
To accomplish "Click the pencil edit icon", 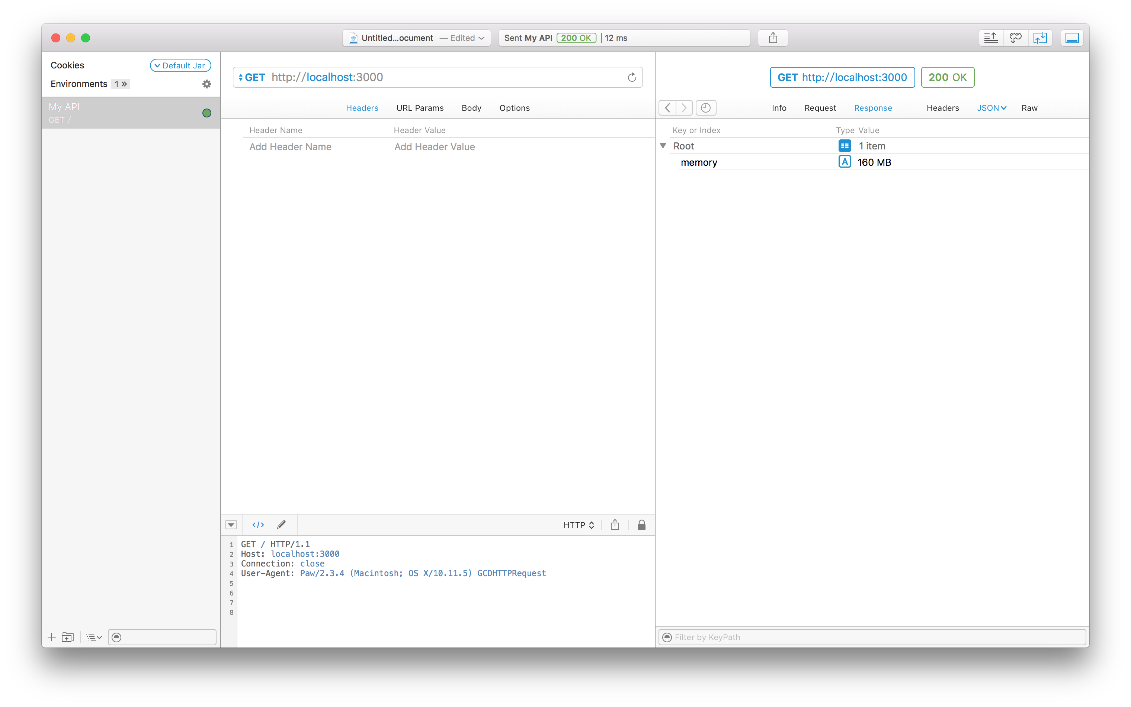I will click(281, 524).
